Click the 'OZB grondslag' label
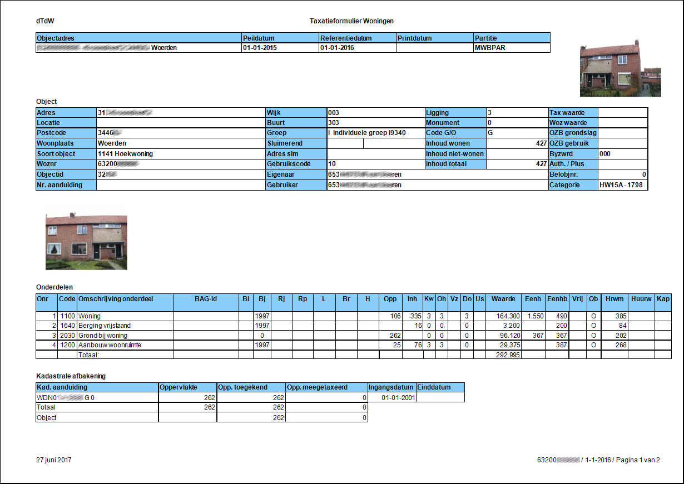Viewport: 684px width, 484px height. [572, 133]
